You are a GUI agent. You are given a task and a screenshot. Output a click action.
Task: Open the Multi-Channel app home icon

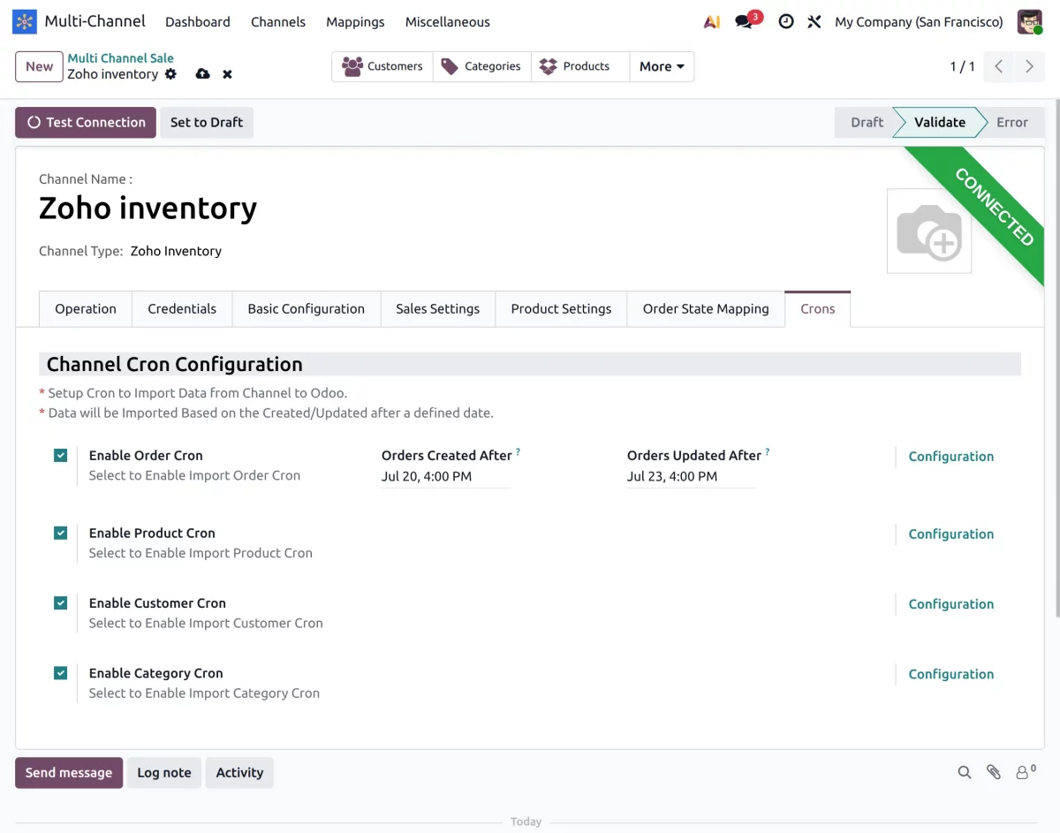coord(24,21)
